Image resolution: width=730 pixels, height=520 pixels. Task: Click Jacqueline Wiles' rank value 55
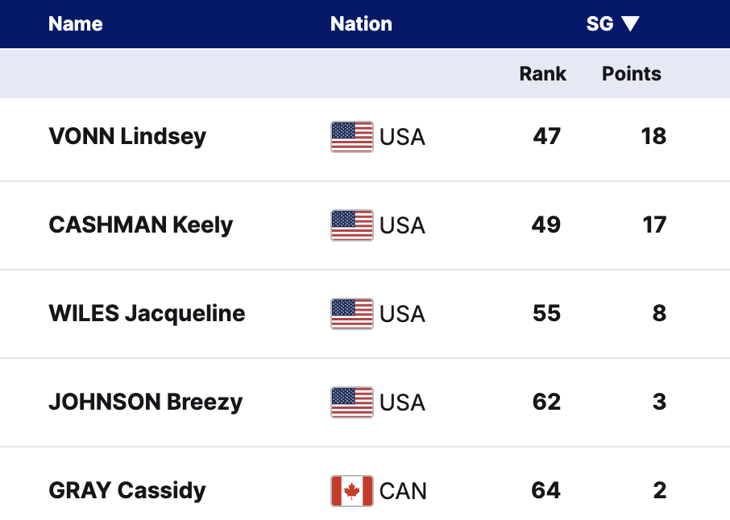pos(546,313)
